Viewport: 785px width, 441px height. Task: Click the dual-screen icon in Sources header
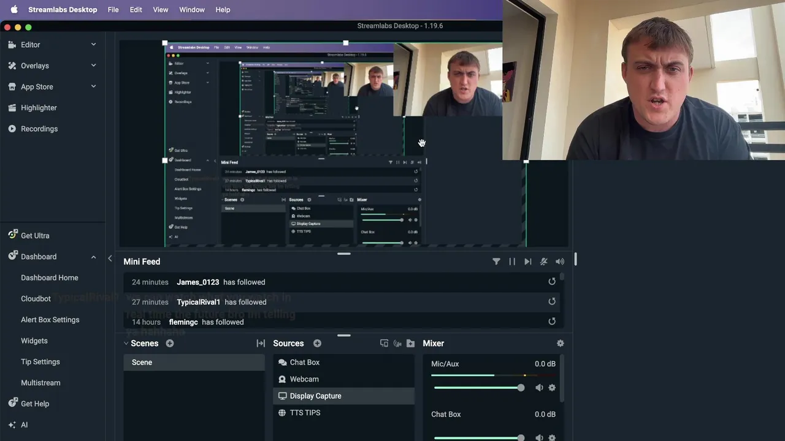point(384,344)
